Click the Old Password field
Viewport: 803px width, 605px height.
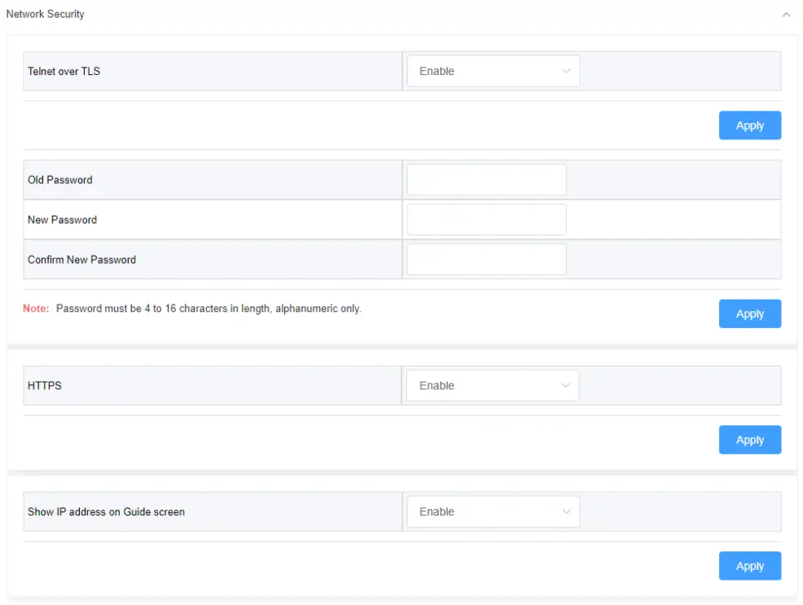coord(486,180)
